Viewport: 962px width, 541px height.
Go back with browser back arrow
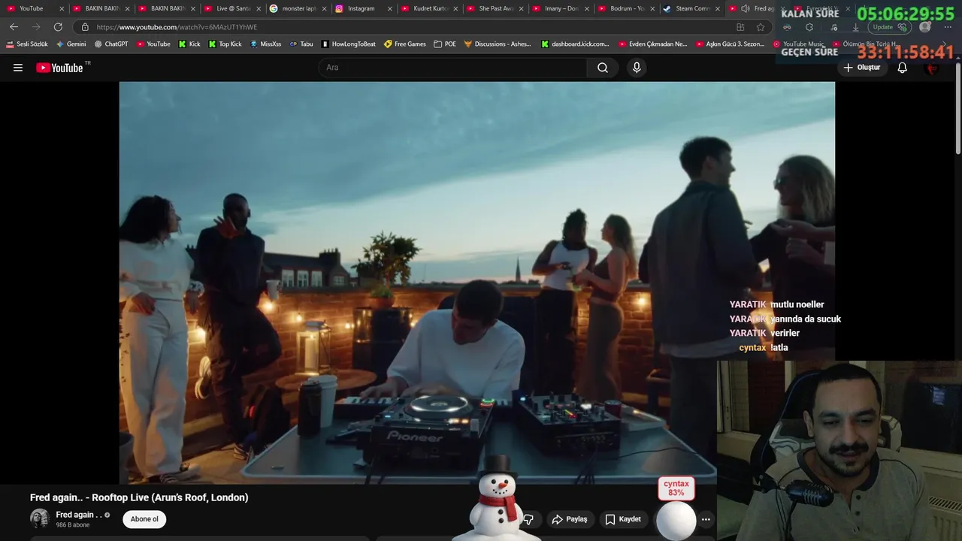coord(14,27)
